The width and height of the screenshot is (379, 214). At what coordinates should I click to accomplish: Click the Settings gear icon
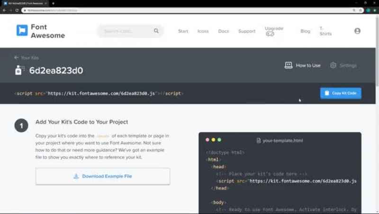point(333,65)
